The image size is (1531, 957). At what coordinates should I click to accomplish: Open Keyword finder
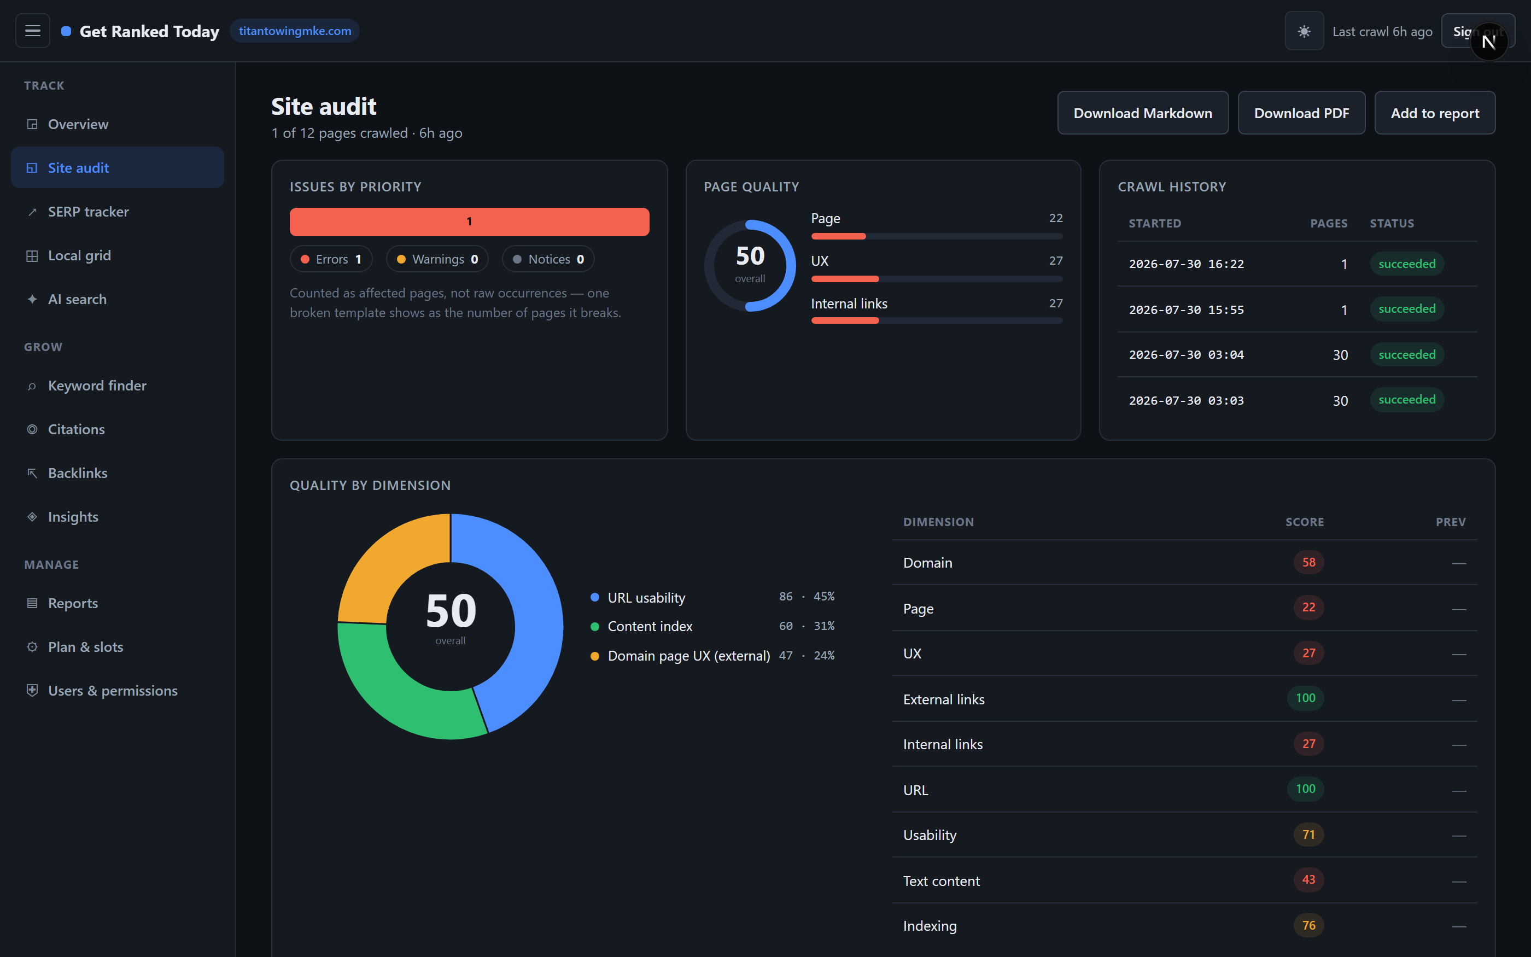[118, 386]
